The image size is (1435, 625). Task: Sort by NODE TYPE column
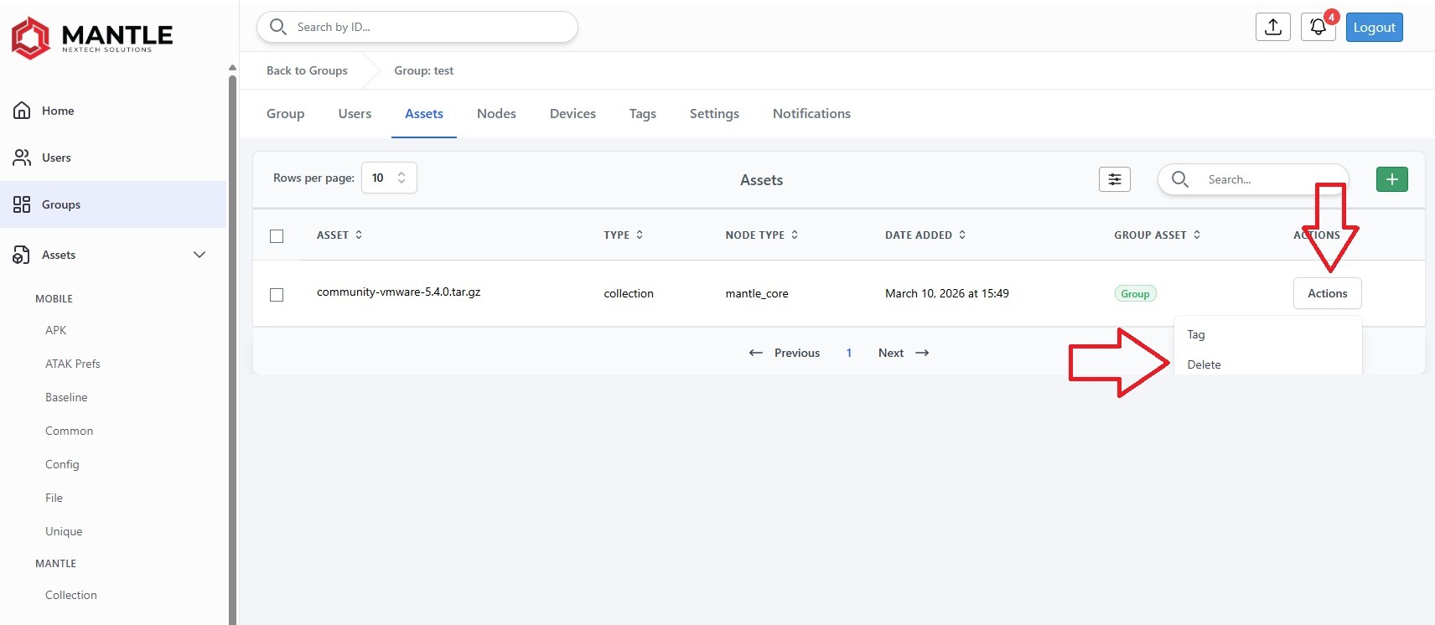(762, 235)
